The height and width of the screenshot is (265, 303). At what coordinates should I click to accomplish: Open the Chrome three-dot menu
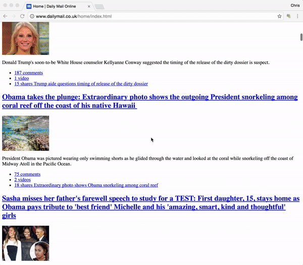297,16
